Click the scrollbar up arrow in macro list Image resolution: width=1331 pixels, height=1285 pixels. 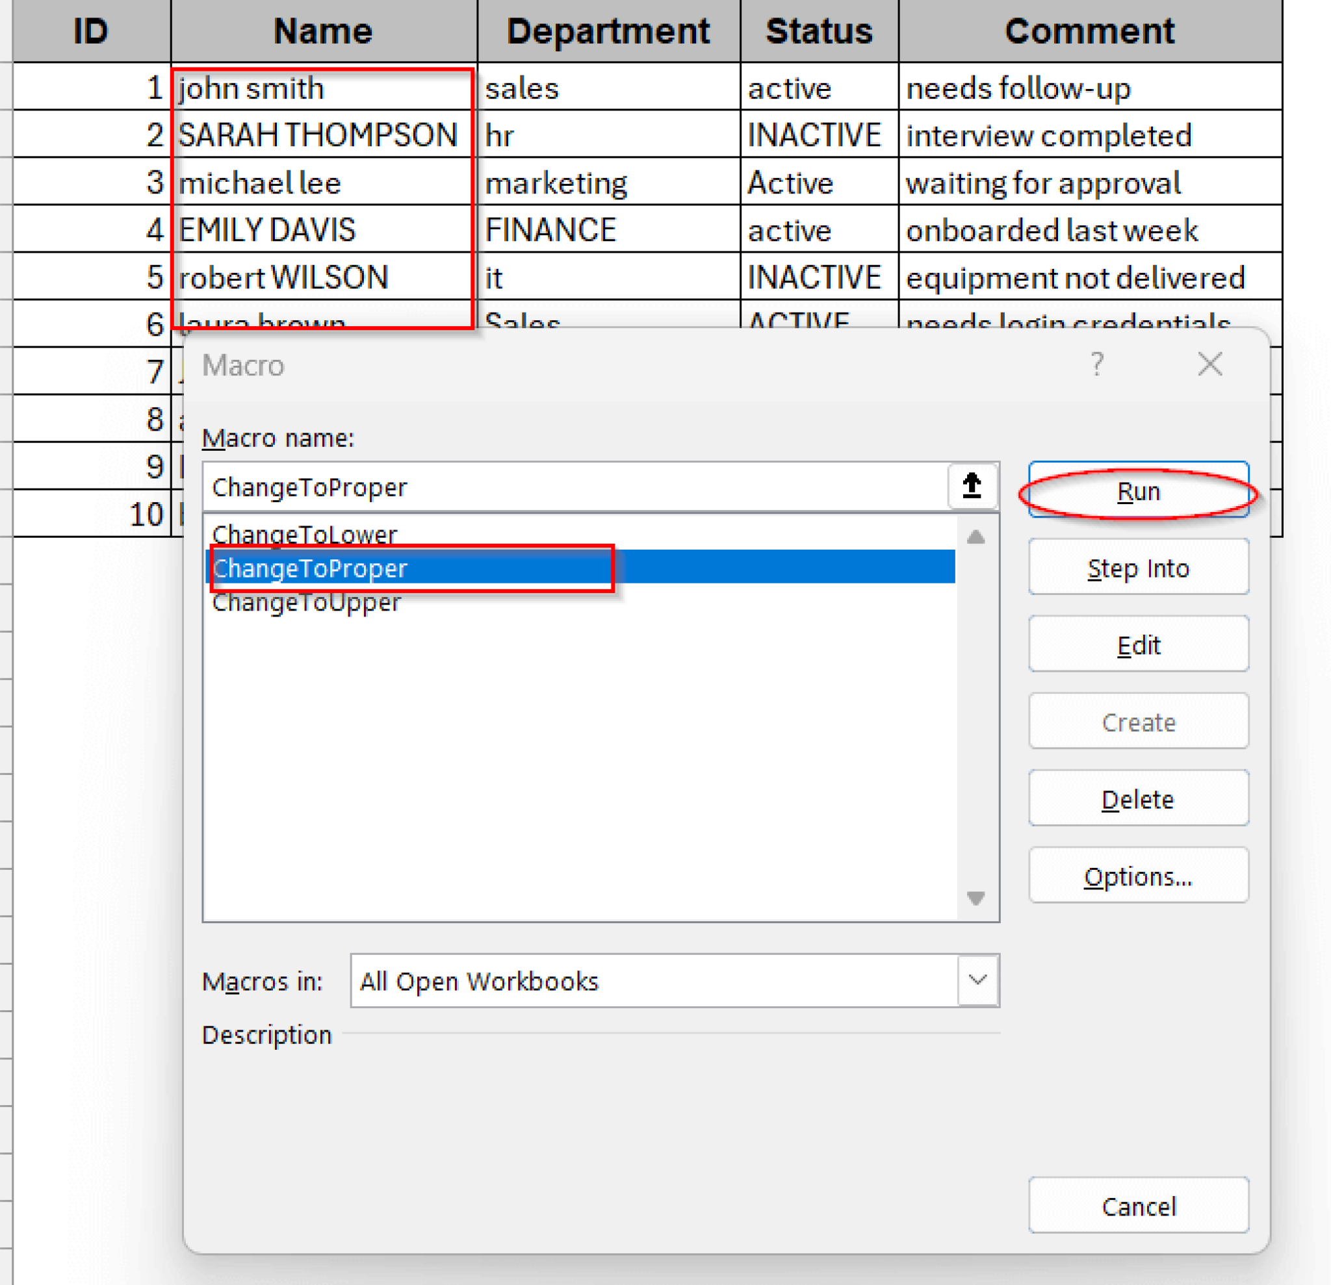coord(976,536)
